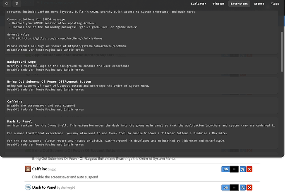This screenshot has width=285, height=192.
Task: Click 'Desabilitado' status under Caffeine in Looking Glass
Action: click(x=17, y=109)
